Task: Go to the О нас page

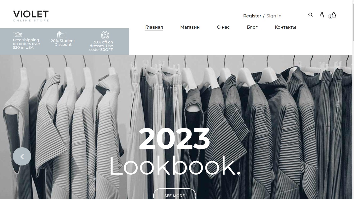Action: tap(223, 27)
